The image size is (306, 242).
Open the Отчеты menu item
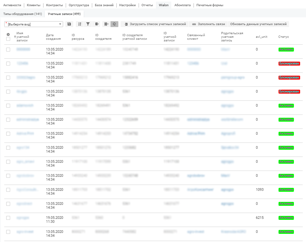coord(147,5)
